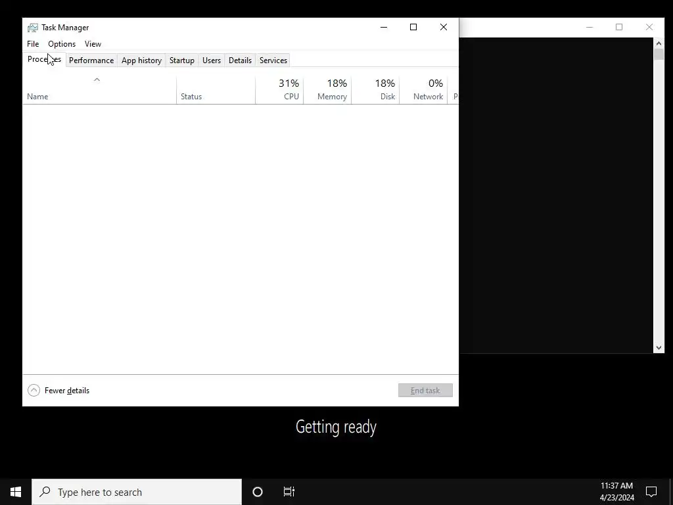
Task: Click the background window scrollbar thumb
Action: (659, 55)
